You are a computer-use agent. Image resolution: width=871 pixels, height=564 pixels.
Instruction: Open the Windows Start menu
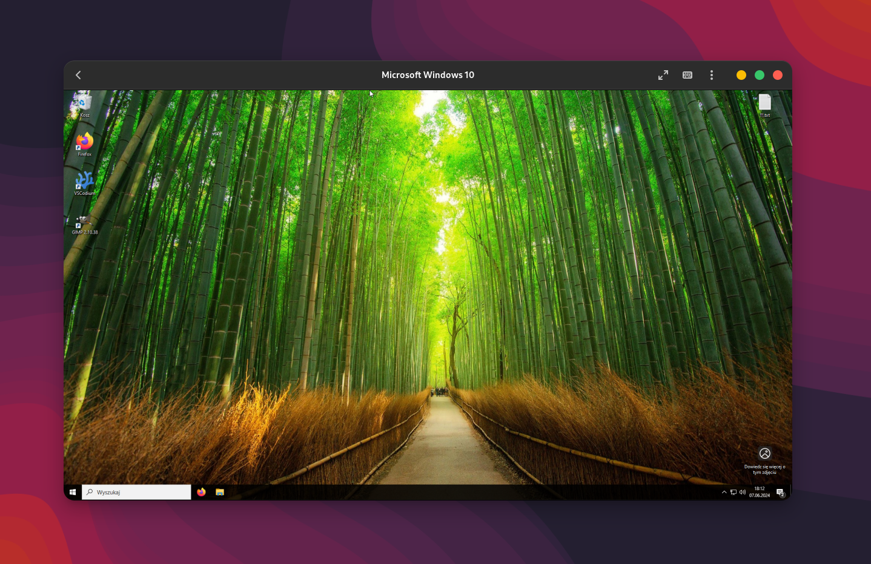[x=73, y=492]
